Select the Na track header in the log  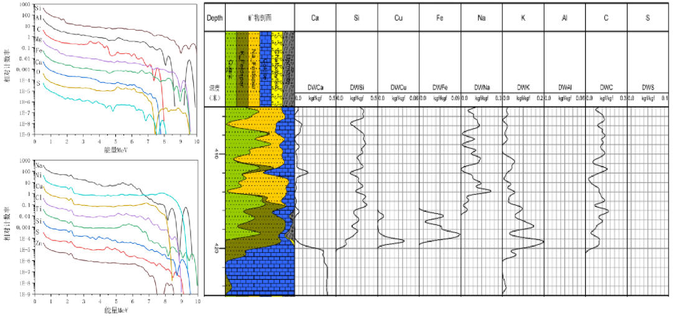481,17
